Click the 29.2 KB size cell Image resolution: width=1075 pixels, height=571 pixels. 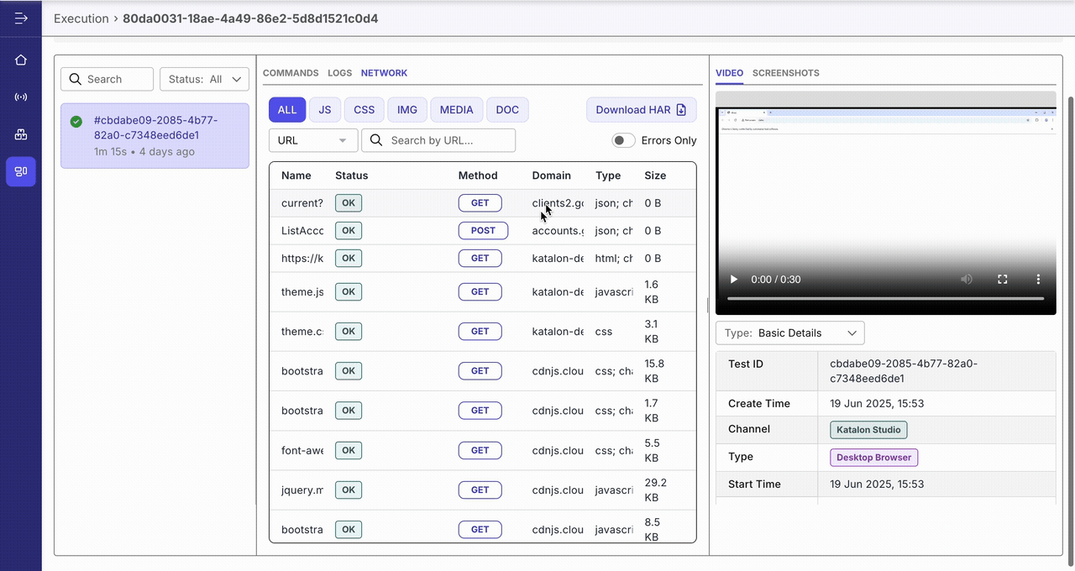[x=655, y=490]
